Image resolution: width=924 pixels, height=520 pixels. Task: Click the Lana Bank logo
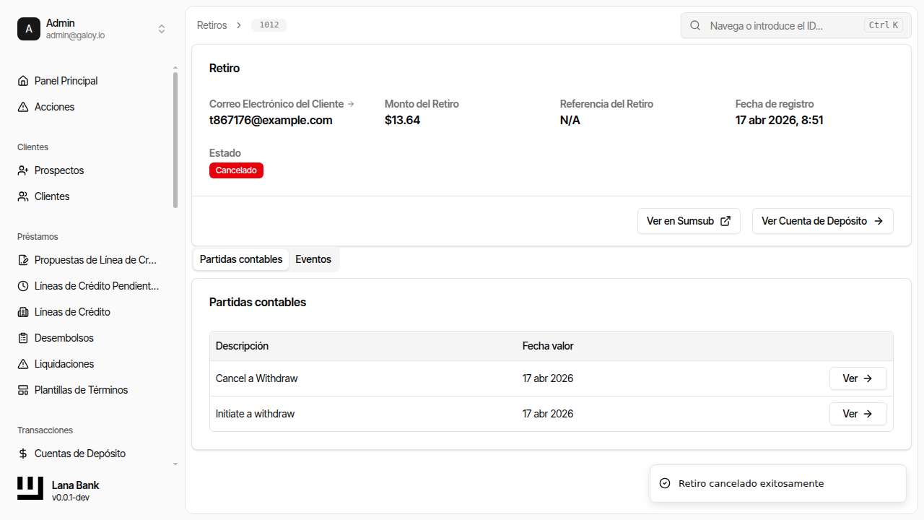[30, 489]
